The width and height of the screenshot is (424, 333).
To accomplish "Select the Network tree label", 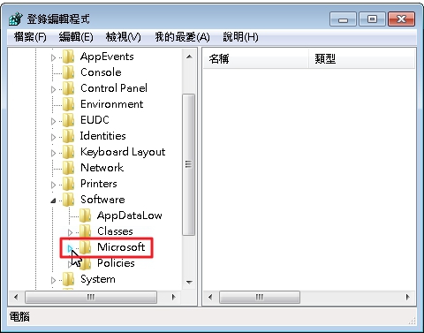I will (x=102, y=168).
